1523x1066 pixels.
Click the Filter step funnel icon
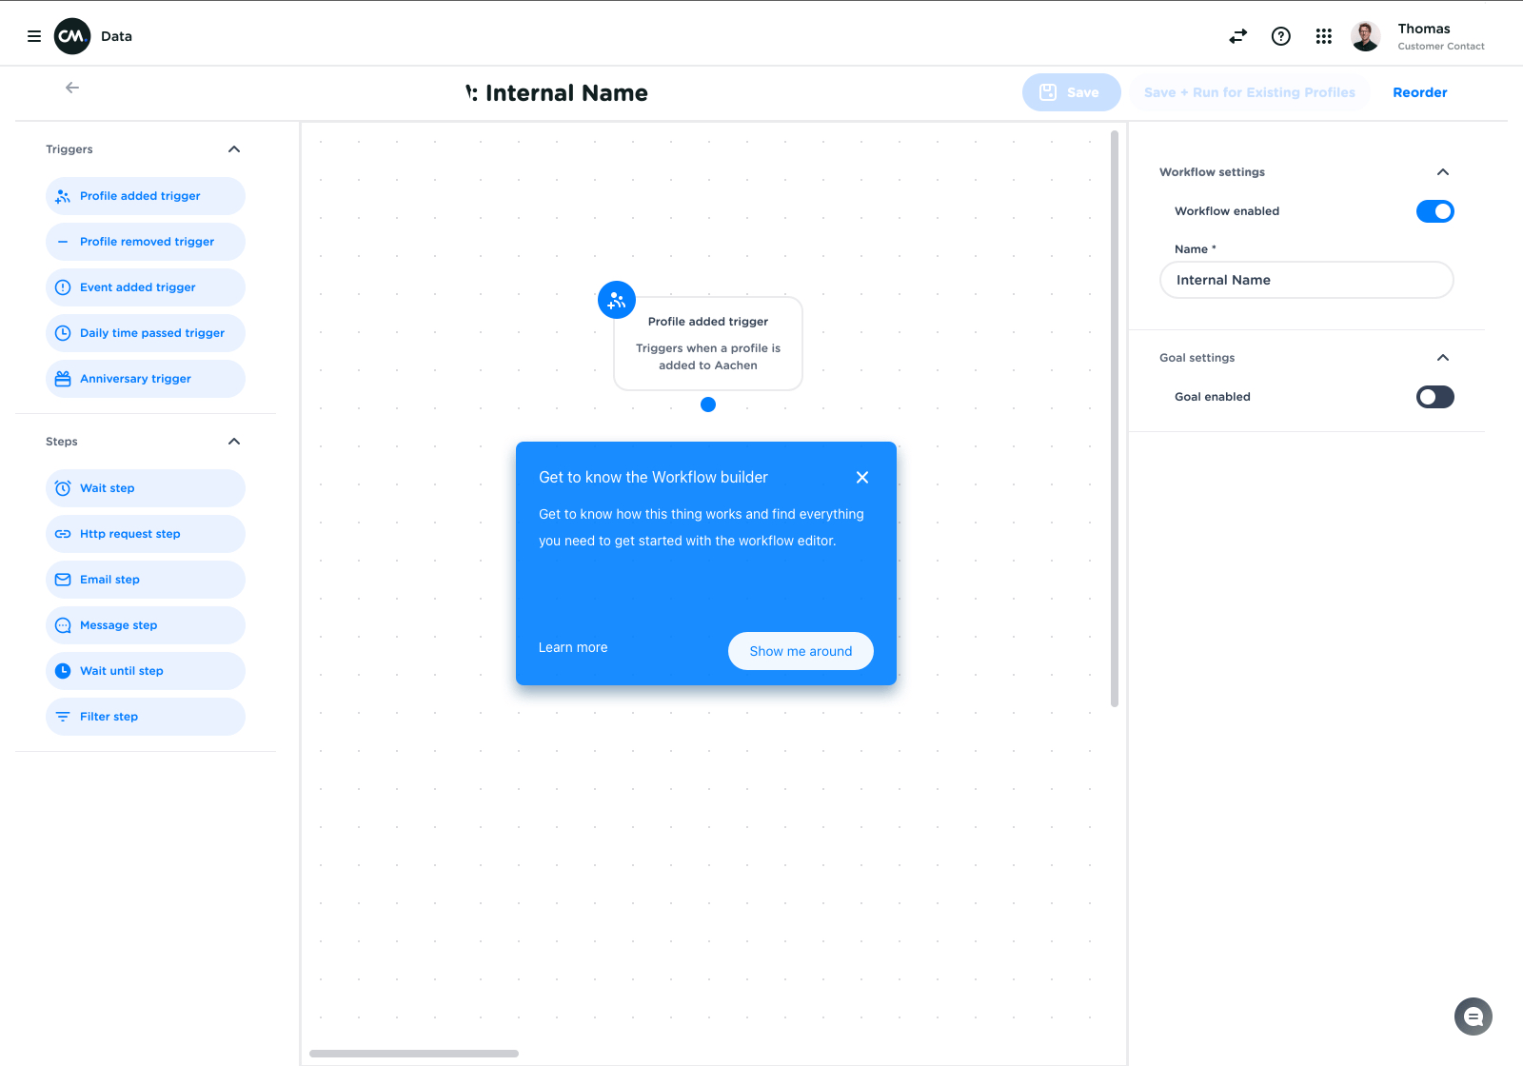(63, 717)
